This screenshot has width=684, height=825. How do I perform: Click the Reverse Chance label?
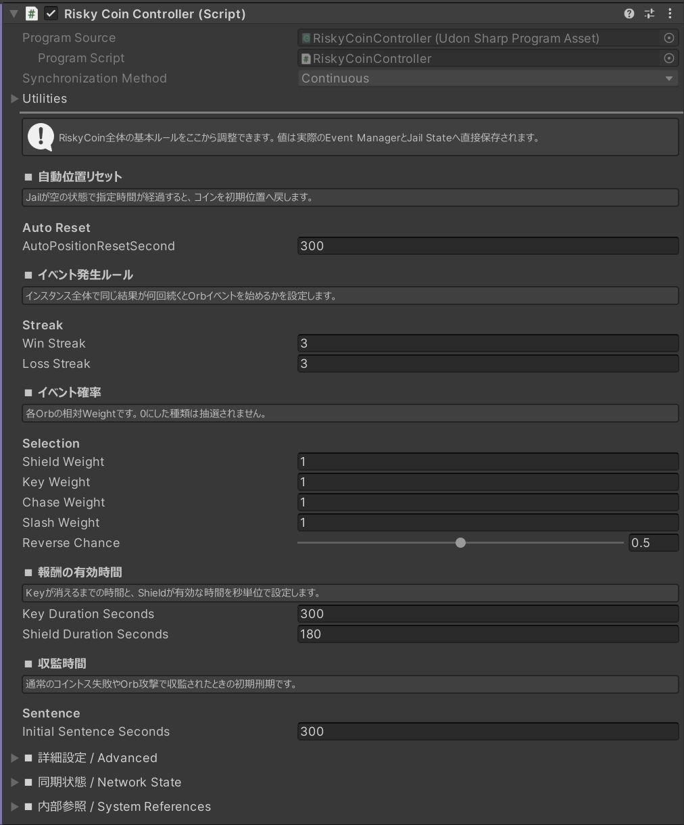pyautogui.click(x=71, y=543)
